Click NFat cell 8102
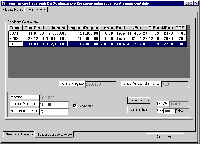200x144 pixels. pyautogui.click(x=134, y=39)
